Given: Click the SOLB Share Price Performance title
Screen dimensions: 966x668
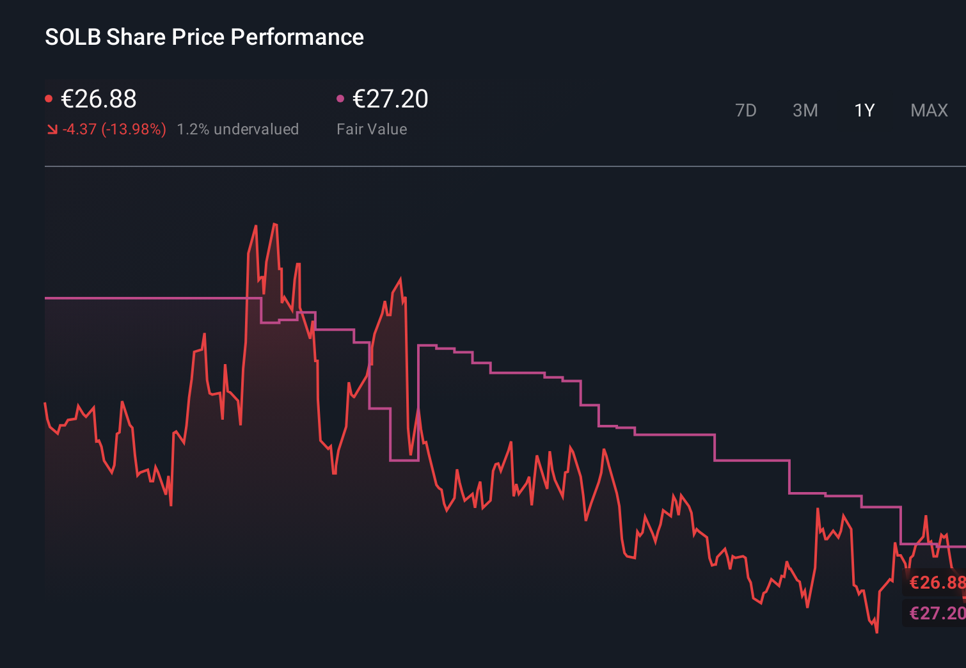Looking at the screenshot, I should tap(203, 37).
